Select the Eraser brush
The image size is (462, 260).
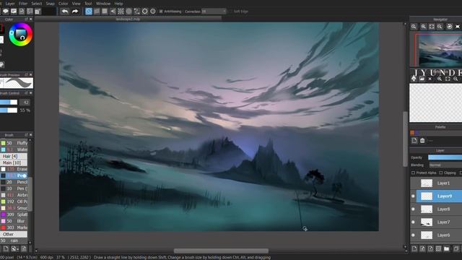pyautogui.click(x=14, y=169)
